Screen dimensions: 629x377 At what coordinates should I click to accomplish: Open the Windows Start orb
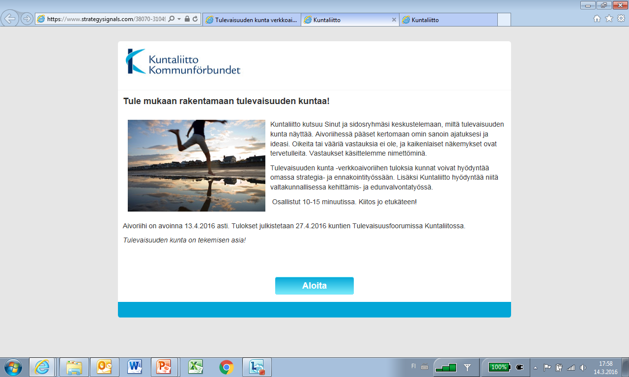[x=13, y=367]
